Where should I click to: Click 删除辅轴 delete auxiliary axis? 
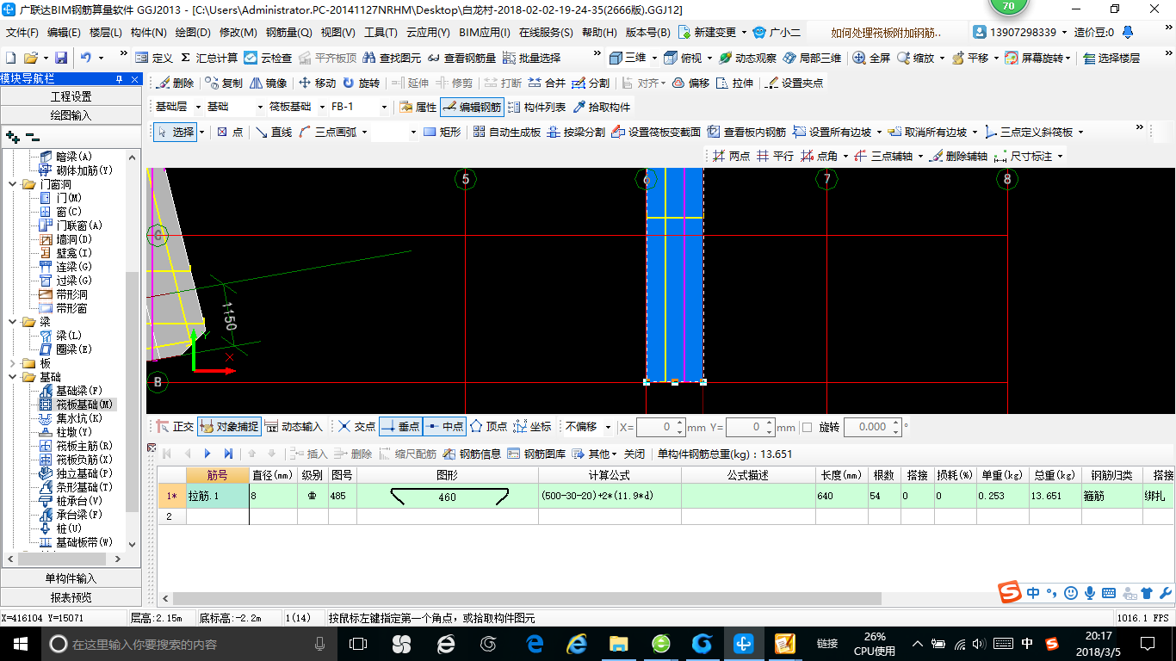coord(958,157)
